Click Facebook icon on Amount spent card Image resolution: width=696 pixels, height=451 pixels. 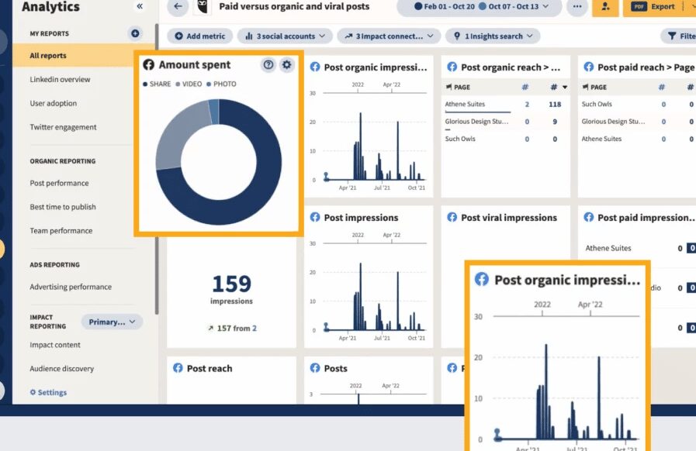[149, 65]
